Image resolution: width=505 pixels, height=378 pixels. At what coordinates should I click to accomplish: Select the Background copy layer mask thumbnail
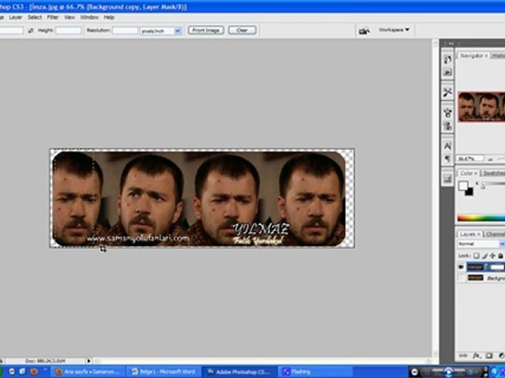497,267
